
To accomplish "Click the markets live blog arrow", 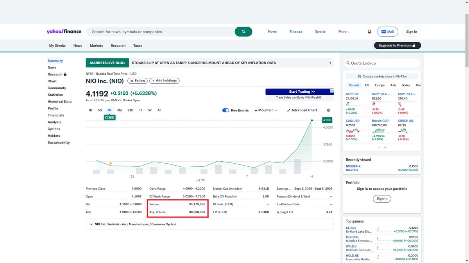I will click(330, 63).
